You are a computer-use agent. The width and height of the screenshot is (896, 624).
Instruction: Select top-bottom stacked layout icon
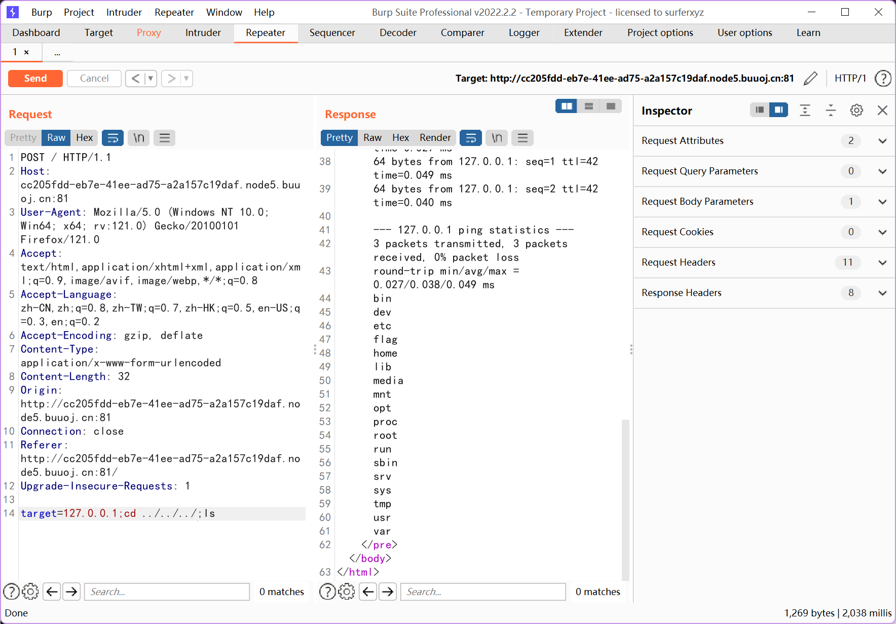pos(589,106)
